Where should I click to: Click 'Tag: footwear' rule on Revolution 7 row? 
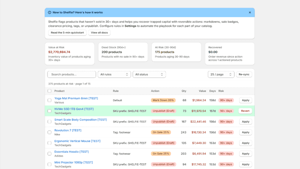coord(122,132)
